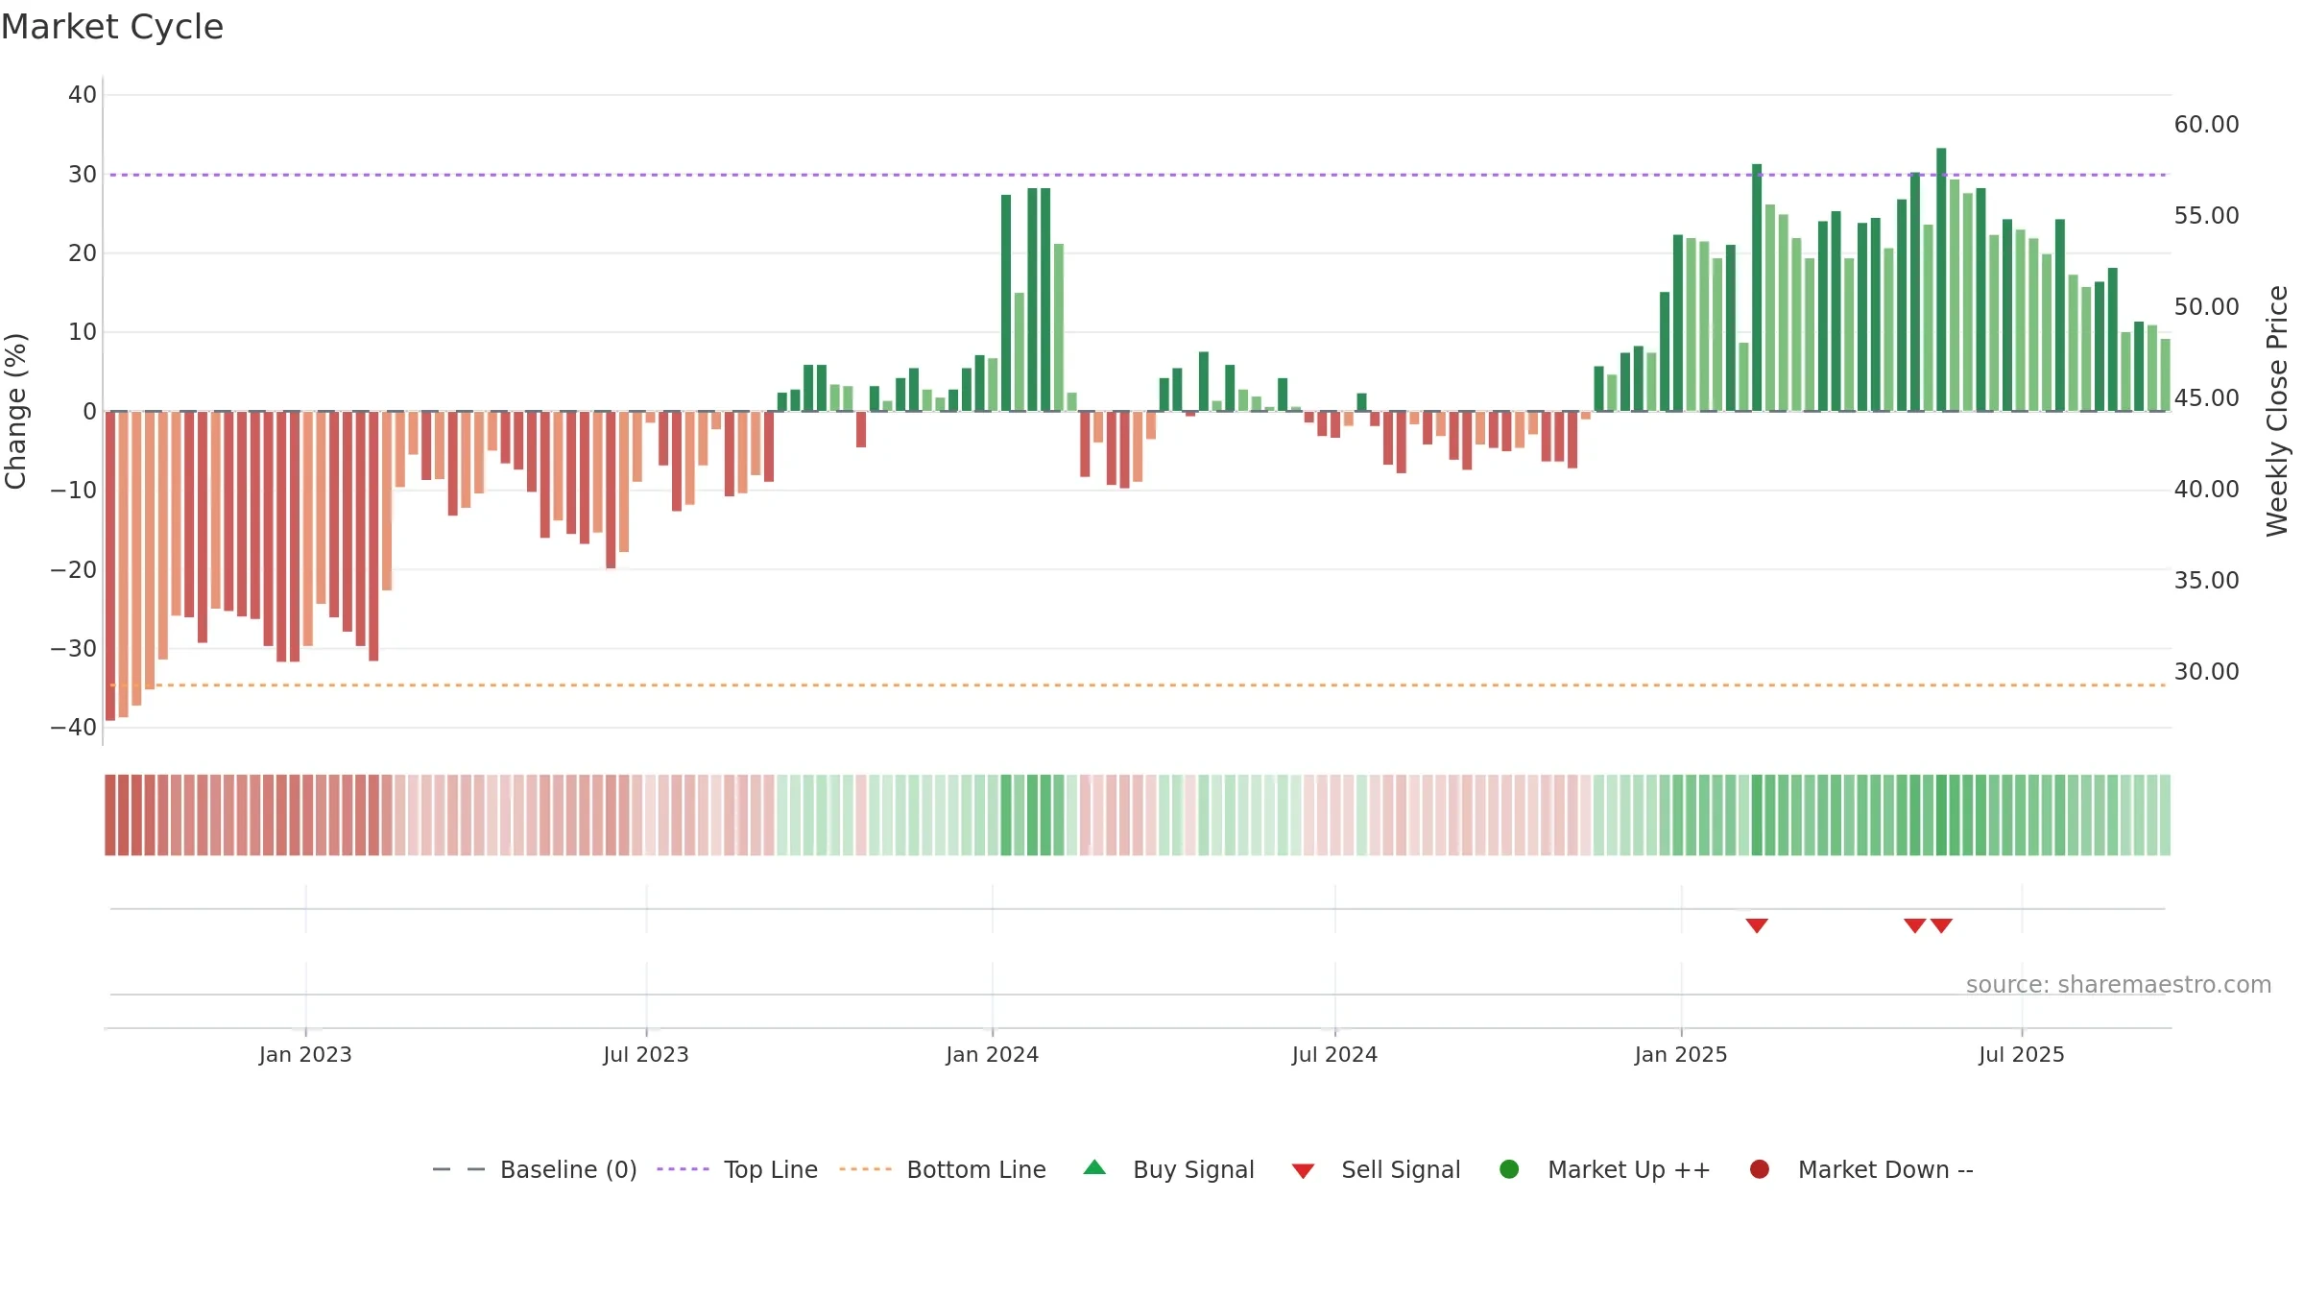Click the Jul 2024 axis label
Screen dimensions: 2304x1296
tap(1334, 1054)
